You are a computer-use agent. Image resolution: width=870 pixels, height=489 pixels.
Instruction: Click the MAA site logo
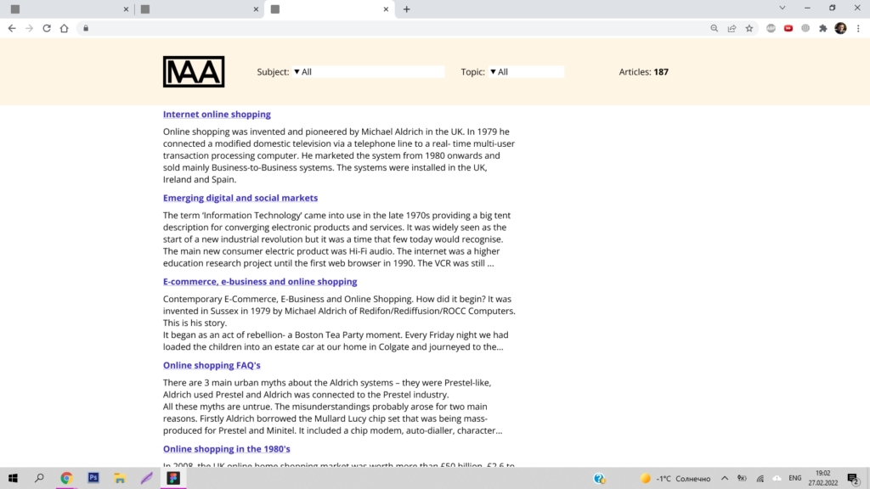pyautogui.click(x=194, y=71)
